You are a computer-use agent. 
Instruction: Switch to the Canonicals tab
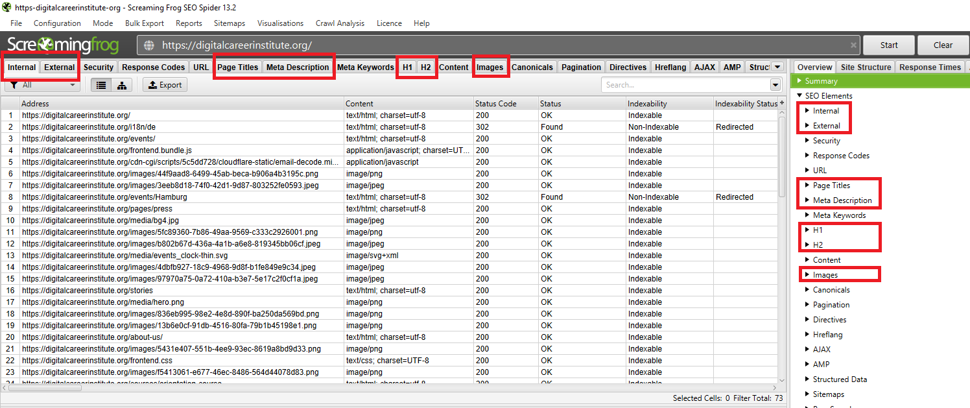point(532,67)
